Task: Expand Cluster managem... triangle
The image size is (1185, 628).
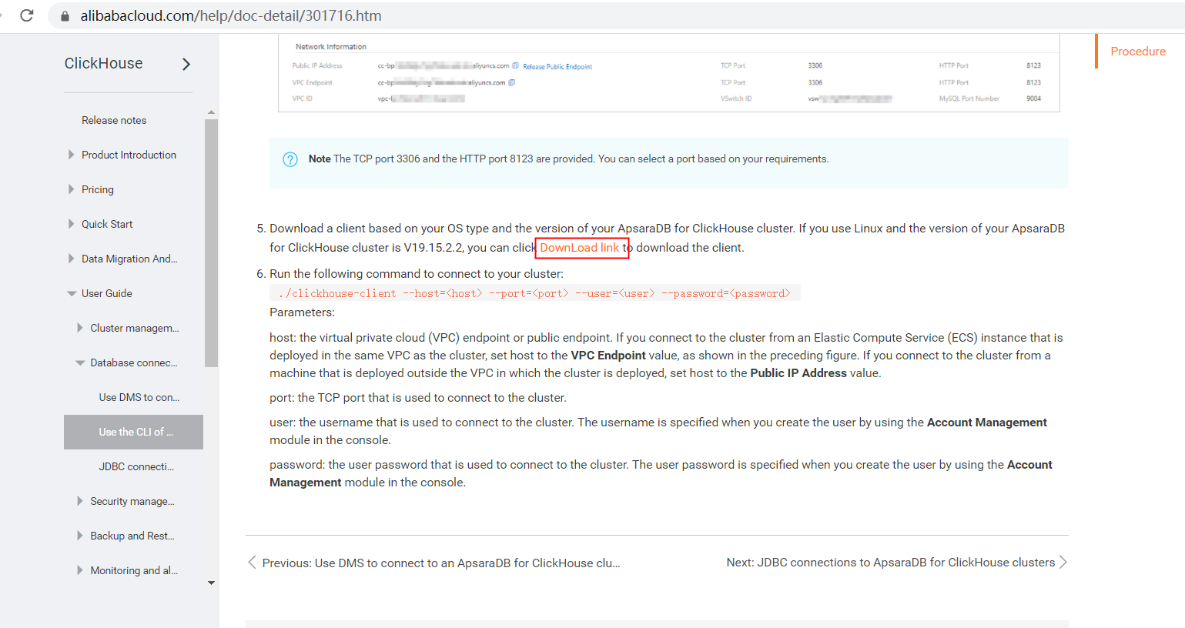Action: [x=80, y=328]
